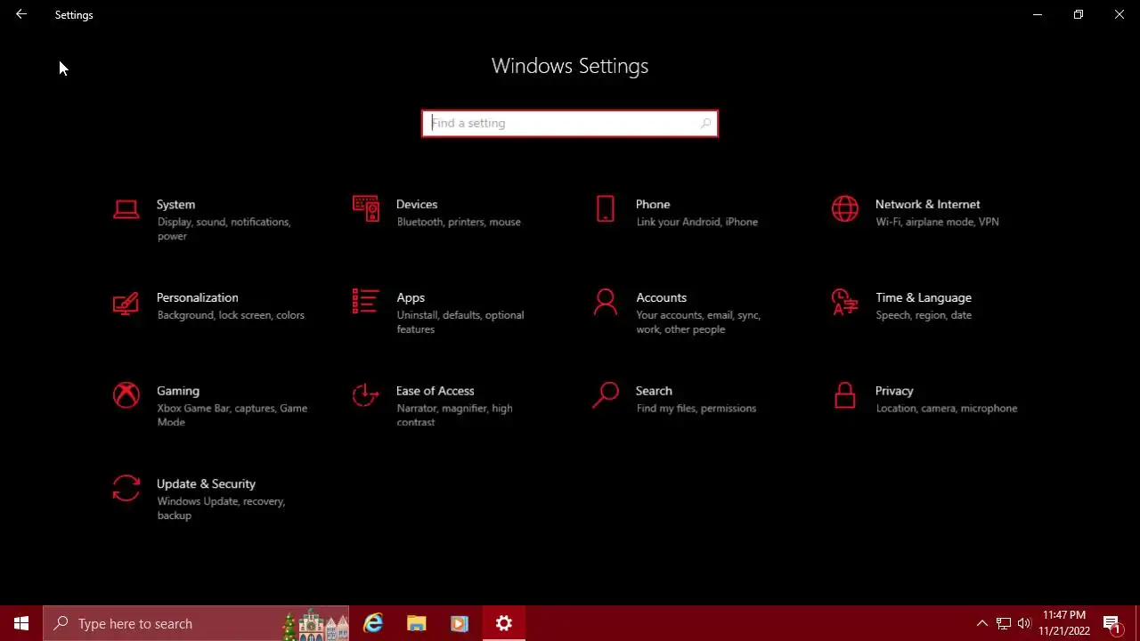This screenshot has height=641, width=1140.
Task: Open the Network & Internet heading
Action: point(927,204)
